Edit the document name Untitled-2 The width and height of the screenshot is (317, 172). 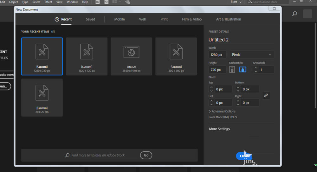pyautogui.click(x=241, y=40)
